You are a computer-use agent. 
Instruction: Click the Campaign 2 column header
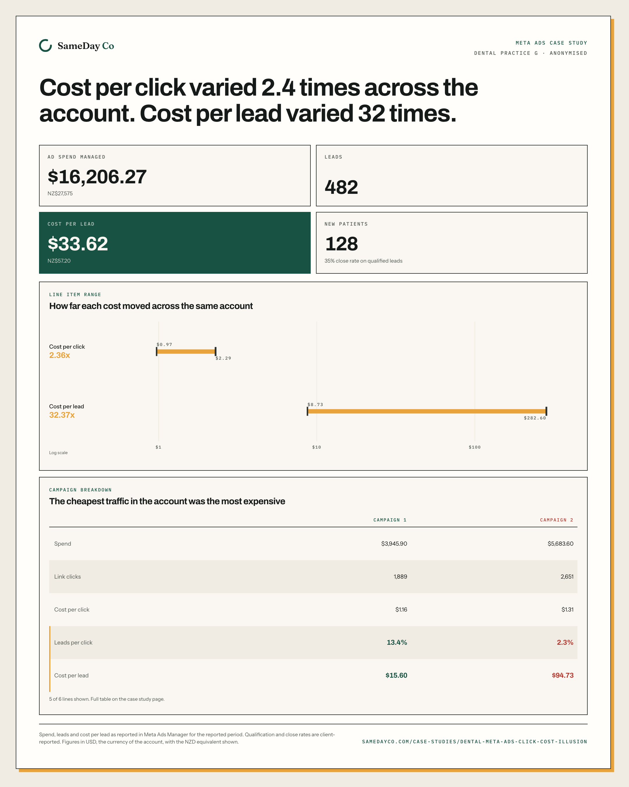pyautogui.click(x=556, y=520)
